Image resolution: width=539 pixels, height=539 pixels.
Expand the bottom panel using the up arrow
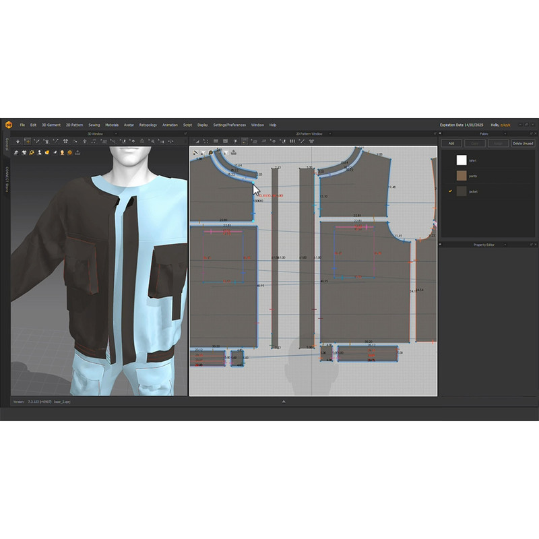(x=284, y=402)
